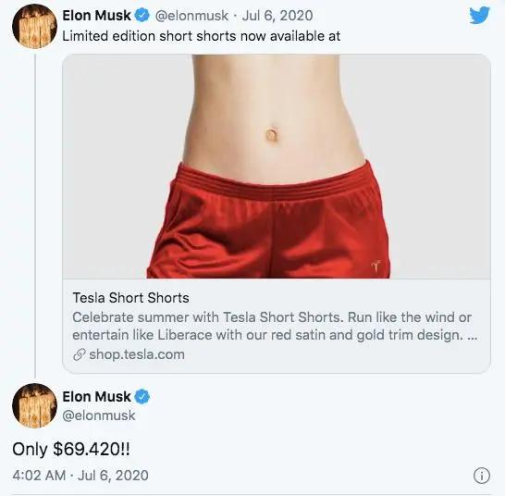Click the verified badge on top tweet
Viewport: 505px width, 496px height.
point(142,15)
